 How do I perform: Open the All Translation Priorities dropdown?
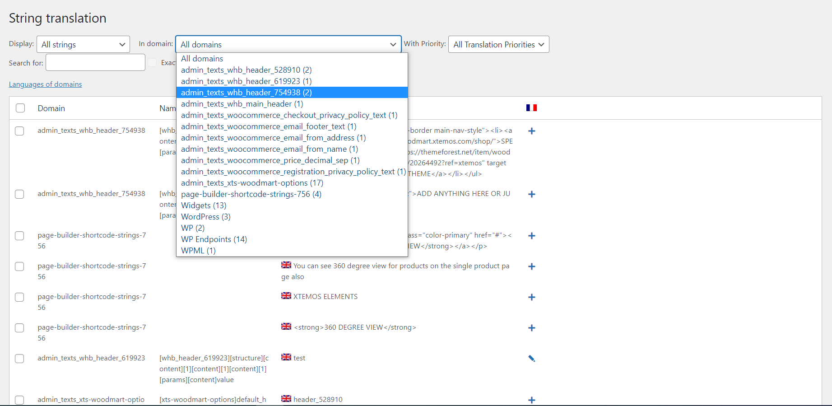click(x=498, y=45)
